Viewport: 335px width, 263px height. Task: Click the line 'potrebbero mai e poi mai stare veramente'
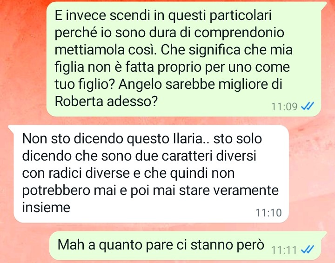[x=150, y=191]
